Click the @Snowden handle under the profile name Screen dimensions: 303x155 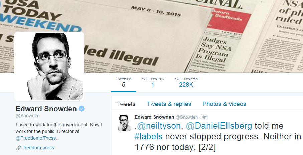(x=28, y=116)
